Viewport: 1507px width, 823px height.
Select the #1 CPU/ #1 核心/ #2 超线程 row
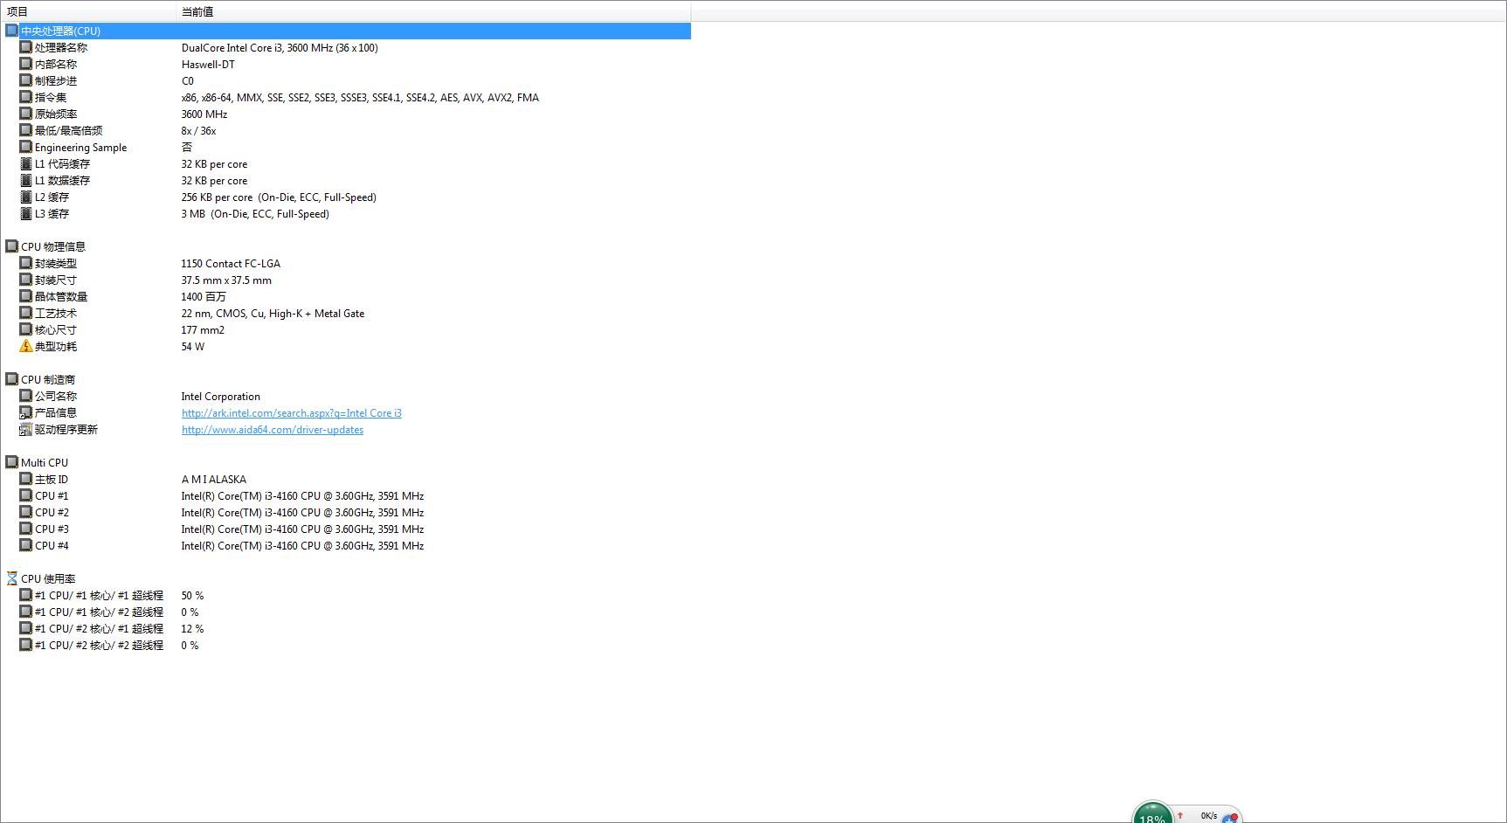pos(347,612)
